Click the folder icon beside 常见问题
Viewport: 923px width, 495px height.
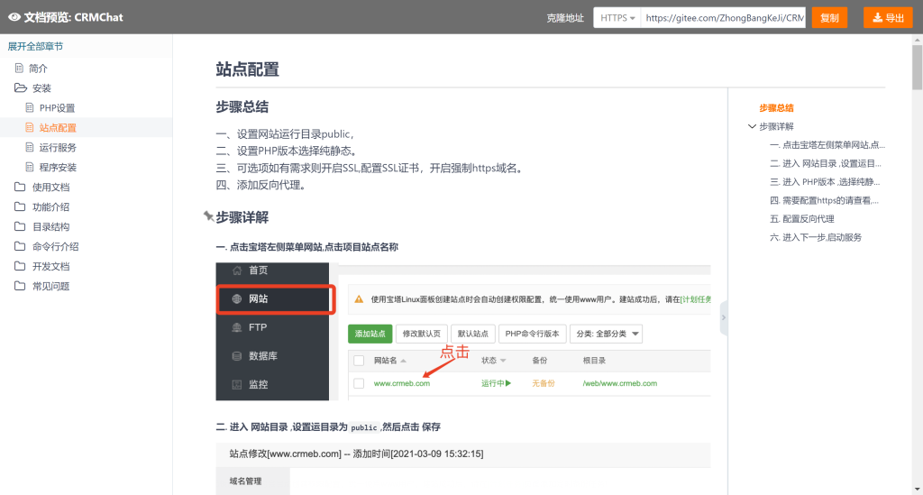pyautogui.click(x=20, y=286)
